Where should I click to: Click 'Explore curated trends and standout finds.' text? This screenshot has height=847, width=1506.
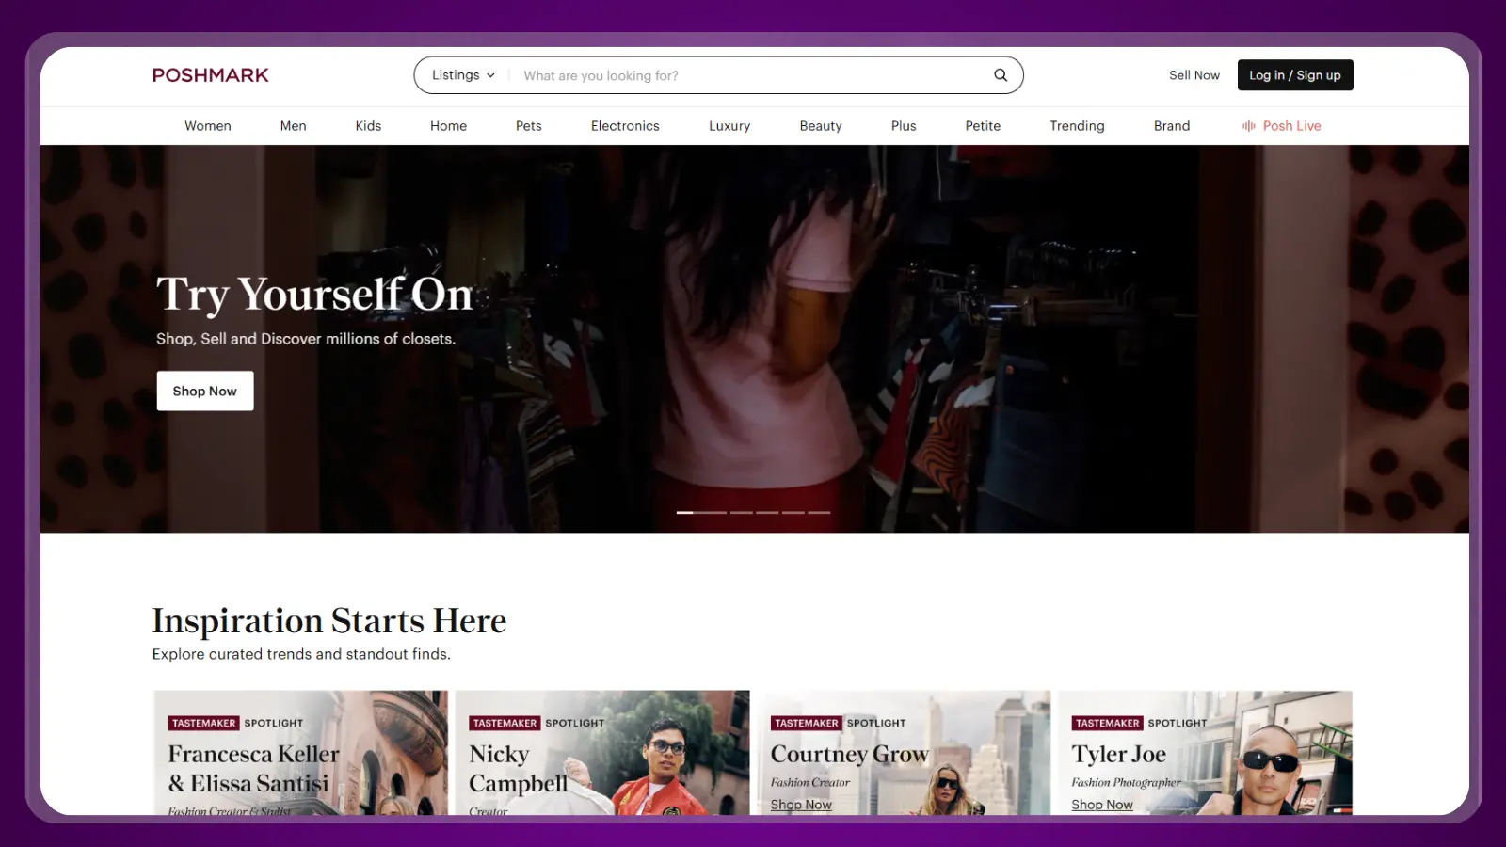tap(301, 654)
